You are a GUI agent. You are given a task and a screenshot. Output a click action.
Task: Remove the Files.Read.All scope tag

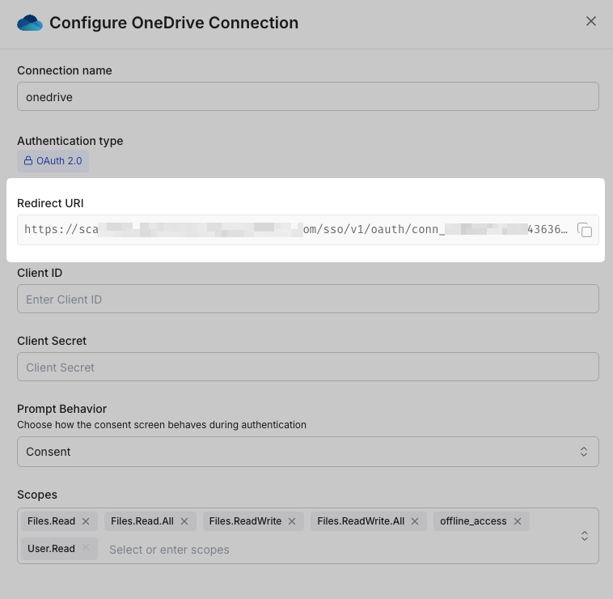[x=184, y=521]
